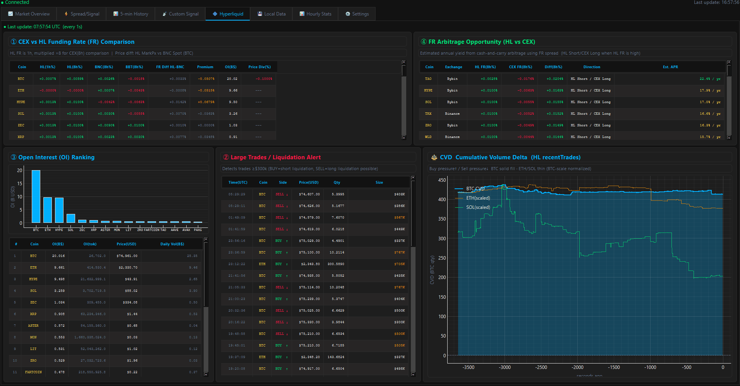Toggle ETH(scaled) legend entry
The image size is (740, 386).
tap(472, 198)
